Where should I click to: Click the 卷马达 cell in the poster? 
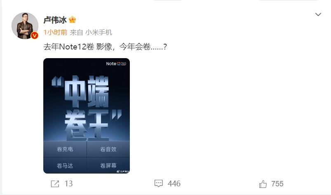tap(65, 165)
